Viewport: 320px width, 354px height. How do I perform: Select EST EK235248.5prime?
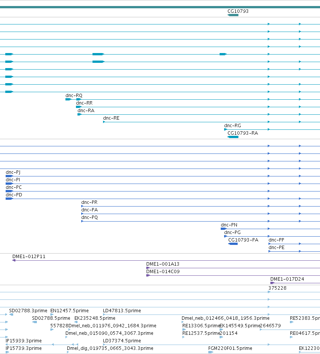coord(95,318)
